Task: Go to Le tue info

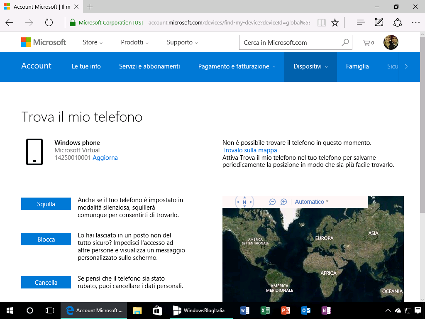Action: click(86, 66)
